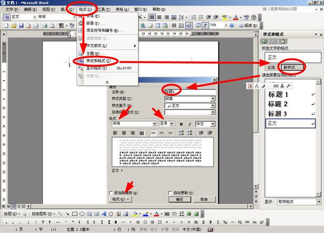
Task: Click the Reading layout (阅读) toolbar button
Action: click(248, 25)
